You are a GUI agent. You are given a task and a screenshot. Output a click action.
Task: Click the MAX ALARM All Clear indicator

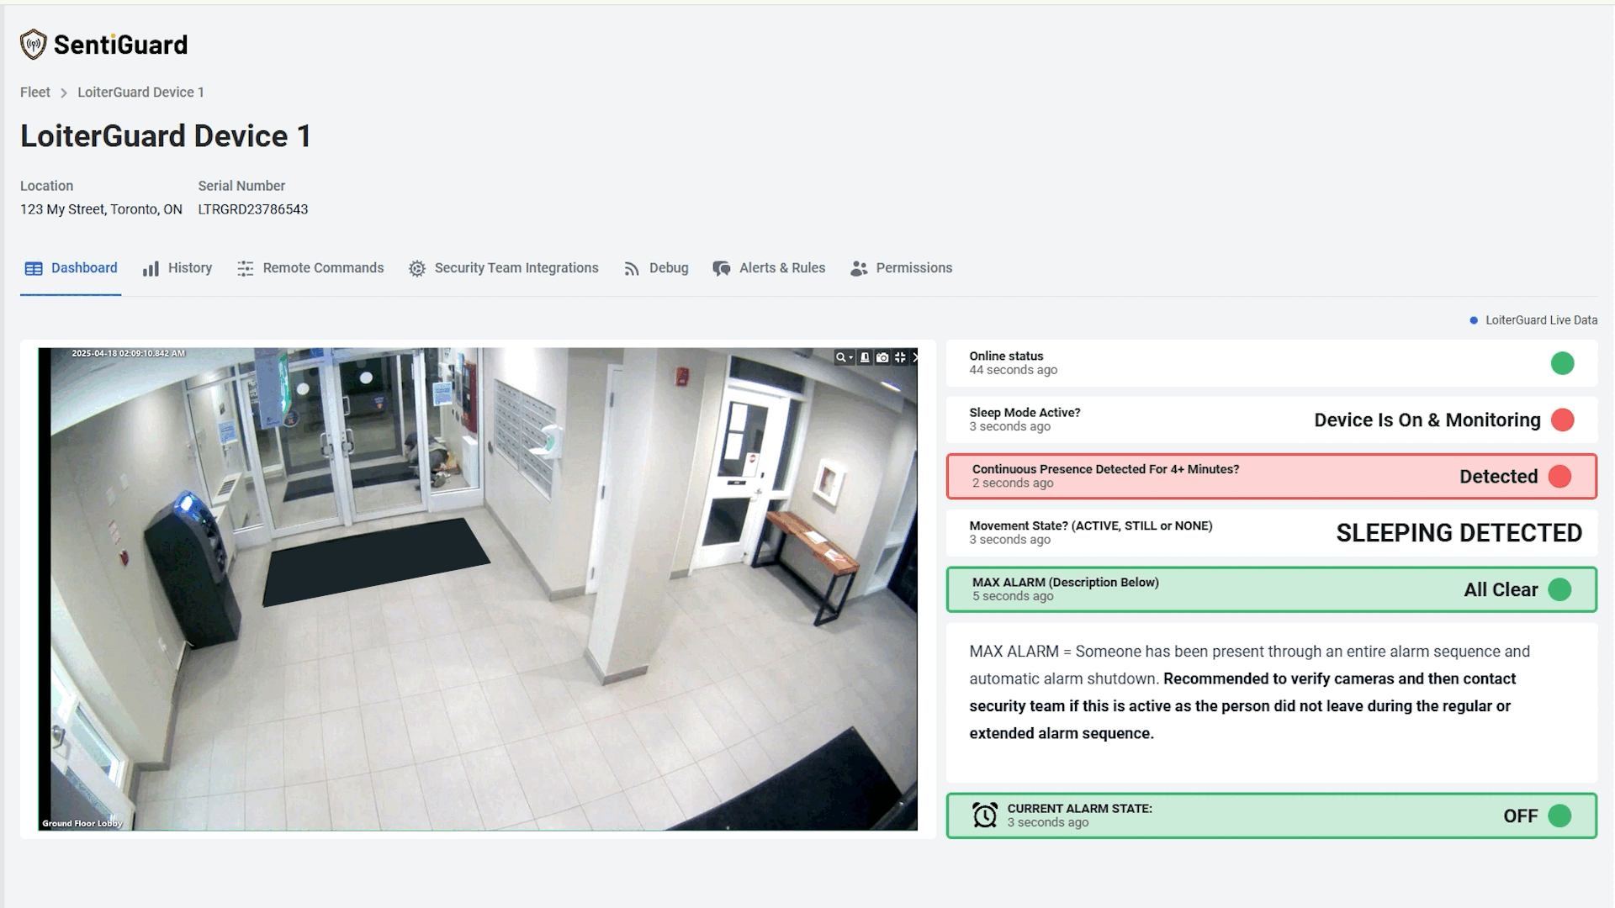click(x=1559, y=589)
